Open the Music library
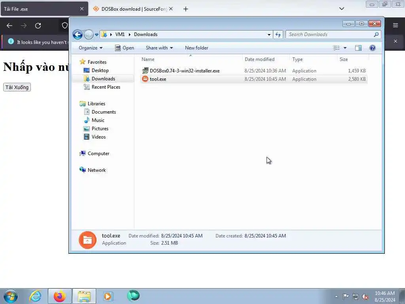Screen dimensions: 405x304 [x=98, y=120]
